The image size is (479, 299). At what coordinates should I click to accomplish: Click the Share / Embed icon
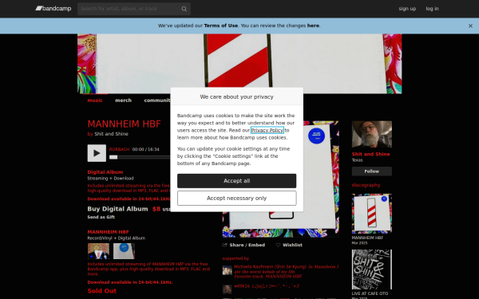(x=225, y=245)
